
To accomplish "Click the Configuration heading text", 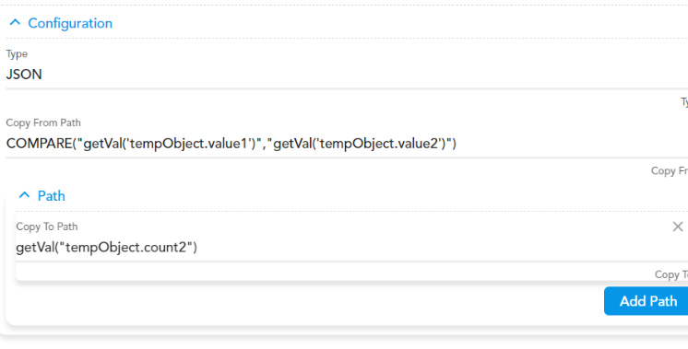I will (70, 23).
